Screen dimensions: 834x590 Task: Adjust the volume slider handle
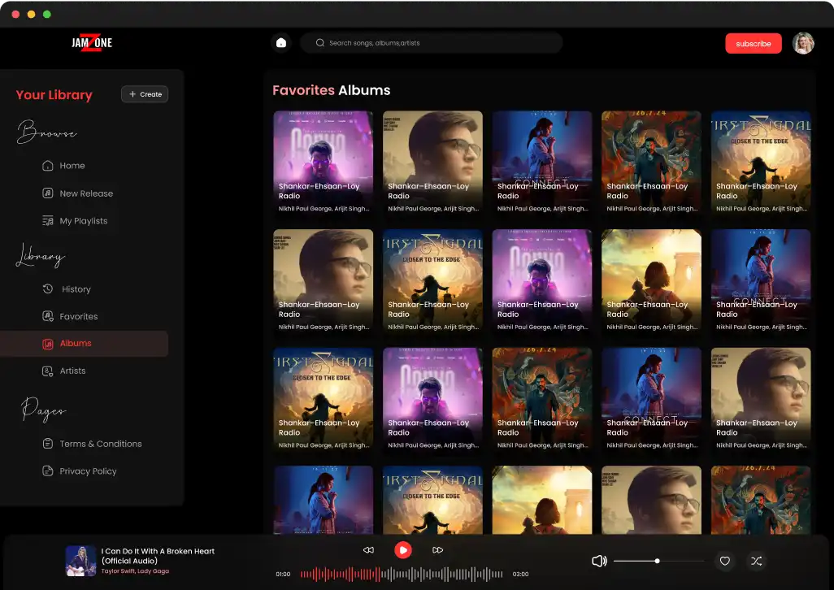click(657, 561)
